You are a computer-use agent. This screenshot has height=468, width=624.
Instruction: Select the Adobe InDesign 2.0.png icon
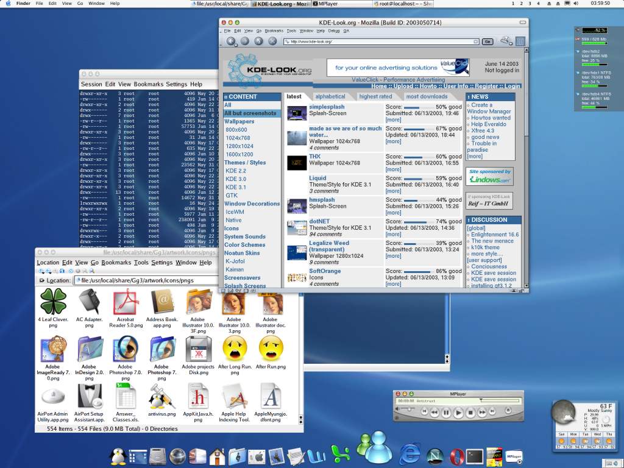coord(90,349)
